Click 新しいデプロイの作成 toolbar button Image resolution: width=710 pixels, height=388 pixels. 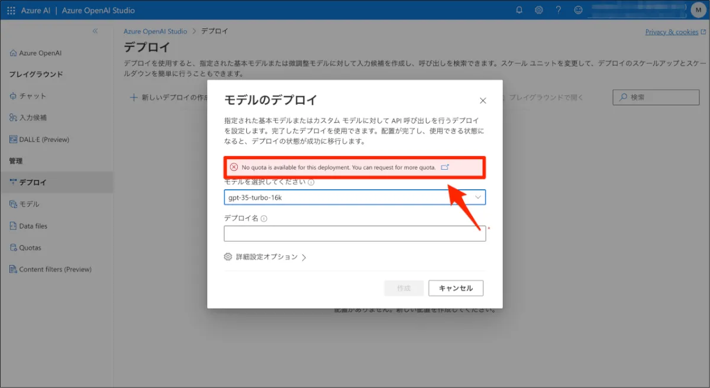pyautogui.click(x=168, y=98)
